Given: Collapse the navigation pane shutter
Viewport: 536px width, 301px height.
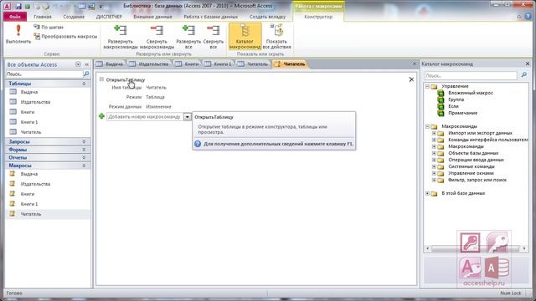Looking at the screenshot, I should coord(87,64).
